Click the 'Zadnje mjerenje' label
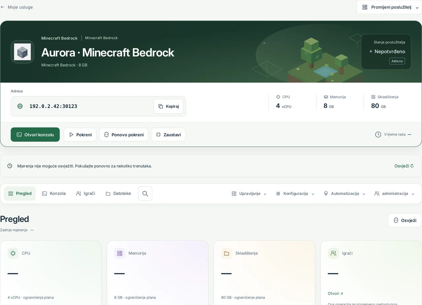This screenshot has width=422, height=305. [x=14, y=230]
